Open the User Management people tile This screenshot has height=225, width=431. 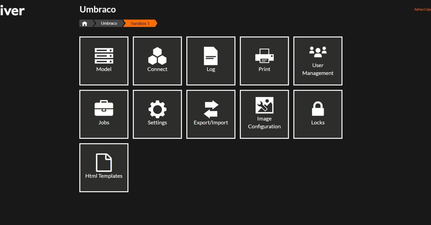pyautogui.click(x=318, y=61)
